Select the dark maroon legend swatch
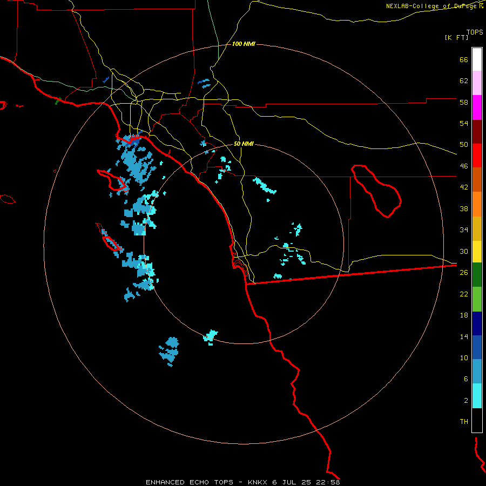This screenshot has height=486, width=486. (477, 132)
